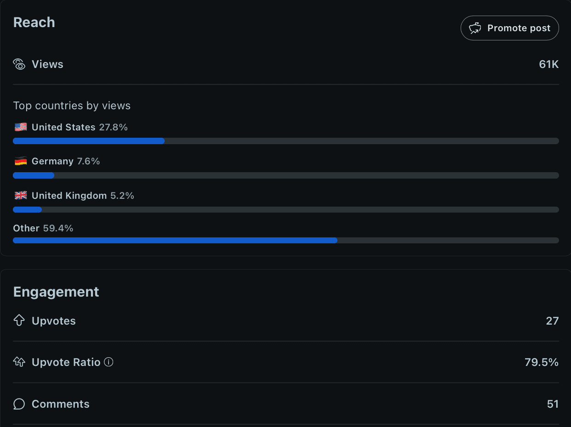Click the Top countries by views heading
Image resolution: width=571 pixels, height=427 pixels.
pyautogui.click(x=72, y=106)
